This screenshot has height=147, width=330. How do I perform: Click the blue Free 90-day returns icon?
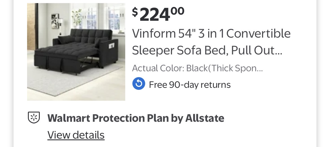(x=139, y=84)
